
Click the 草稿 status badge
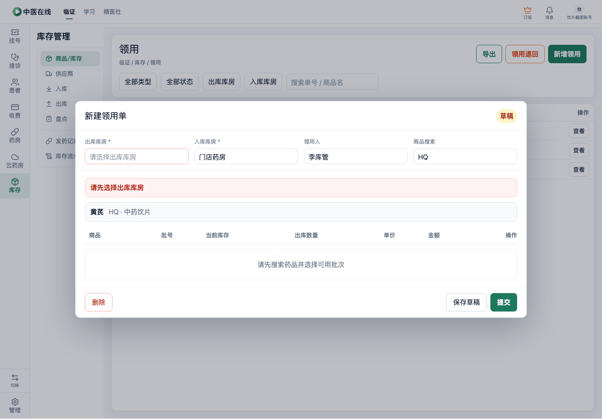click(x=507, y=116)
